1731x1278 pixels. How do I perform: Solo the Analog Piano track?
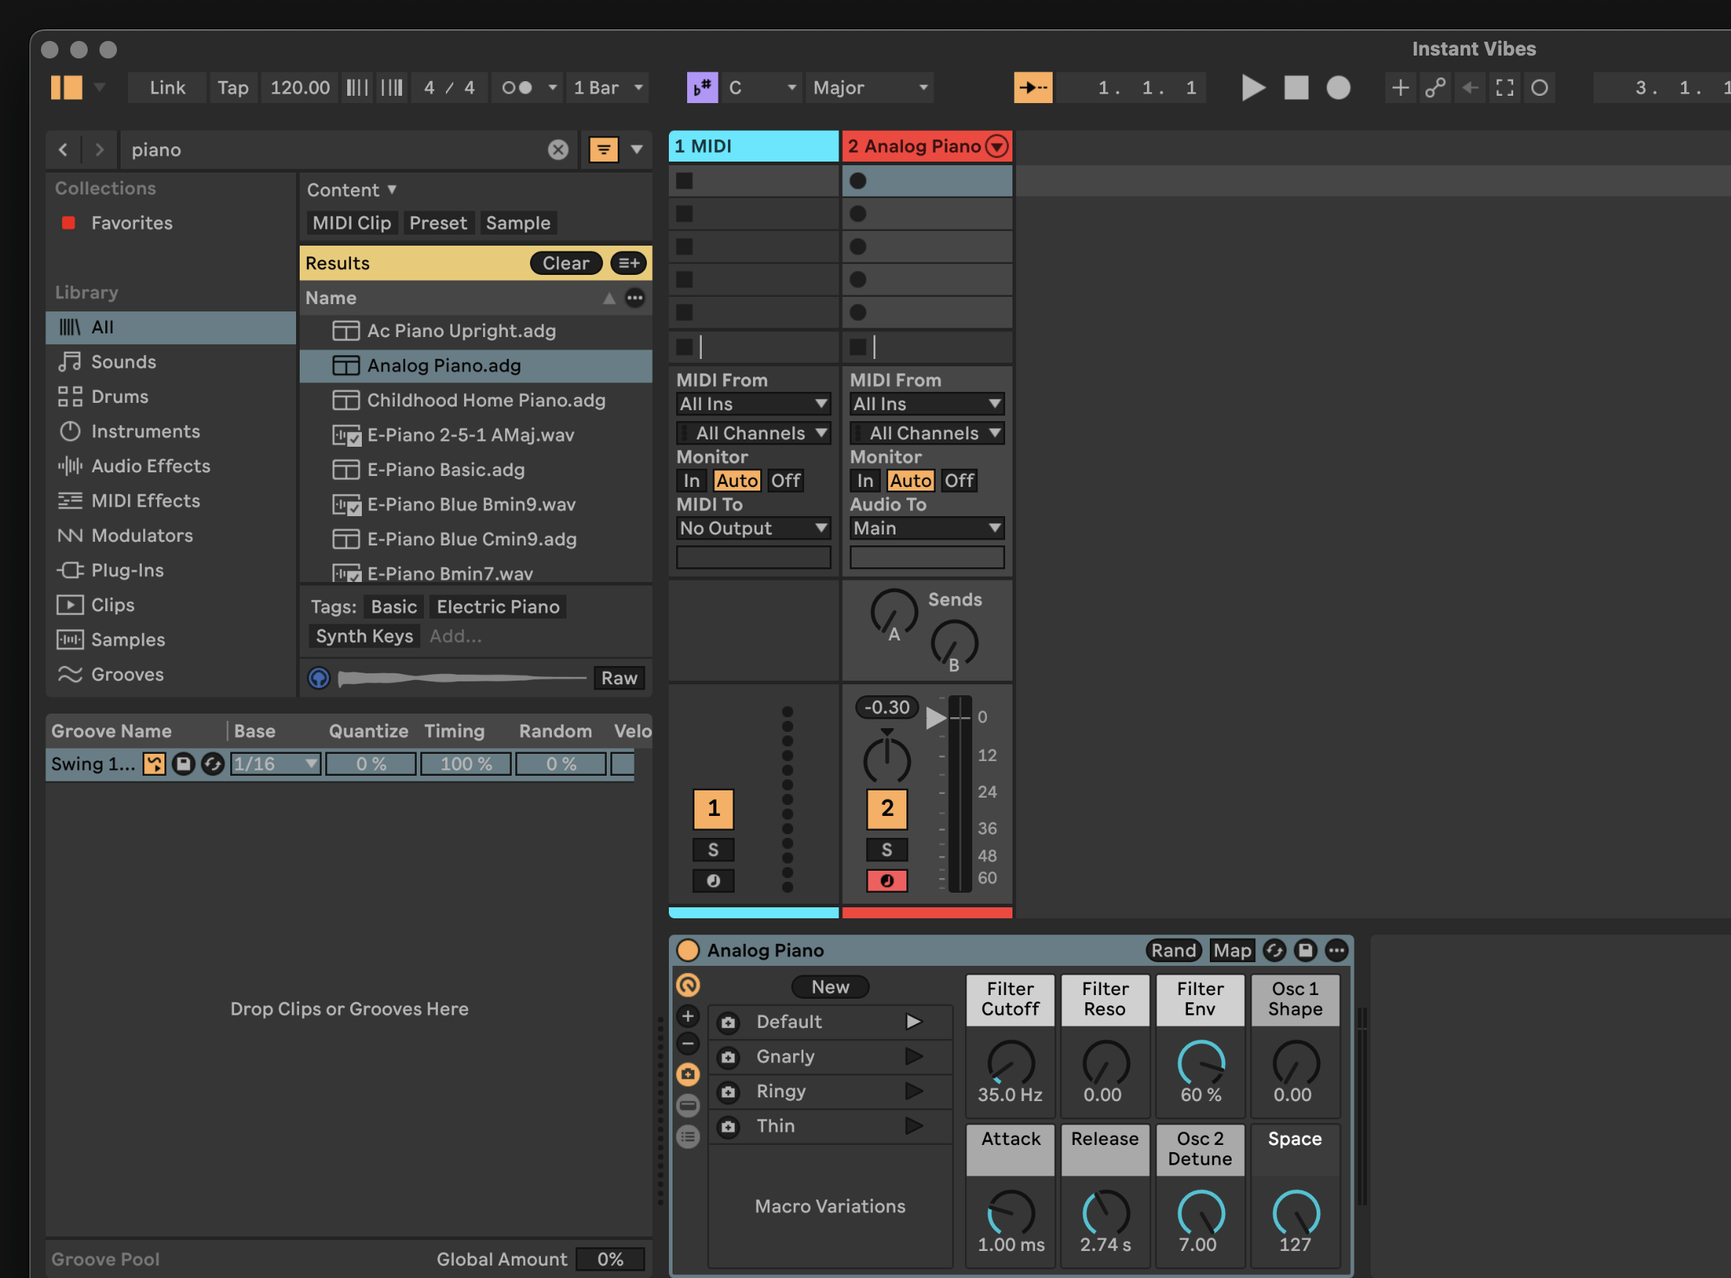click(887, 850)
